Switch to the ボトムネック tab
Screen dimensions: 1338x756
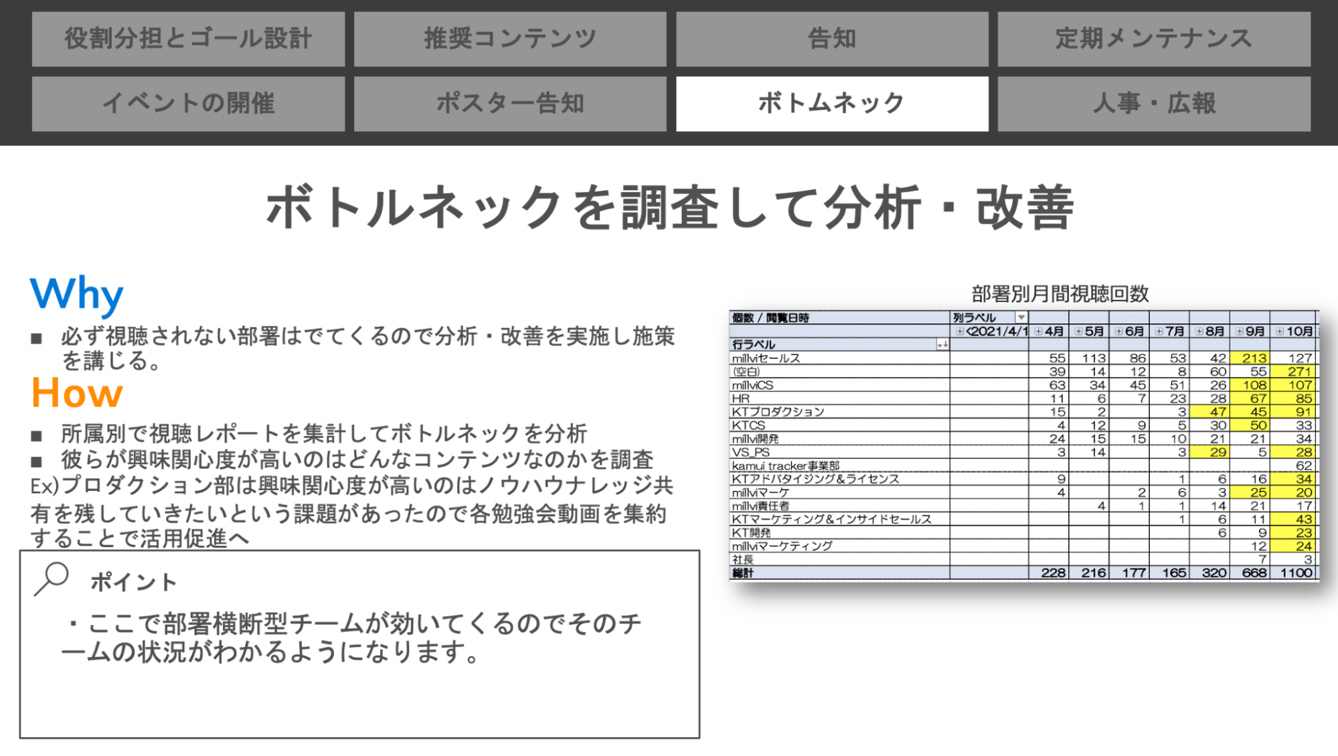coord(832,102)
